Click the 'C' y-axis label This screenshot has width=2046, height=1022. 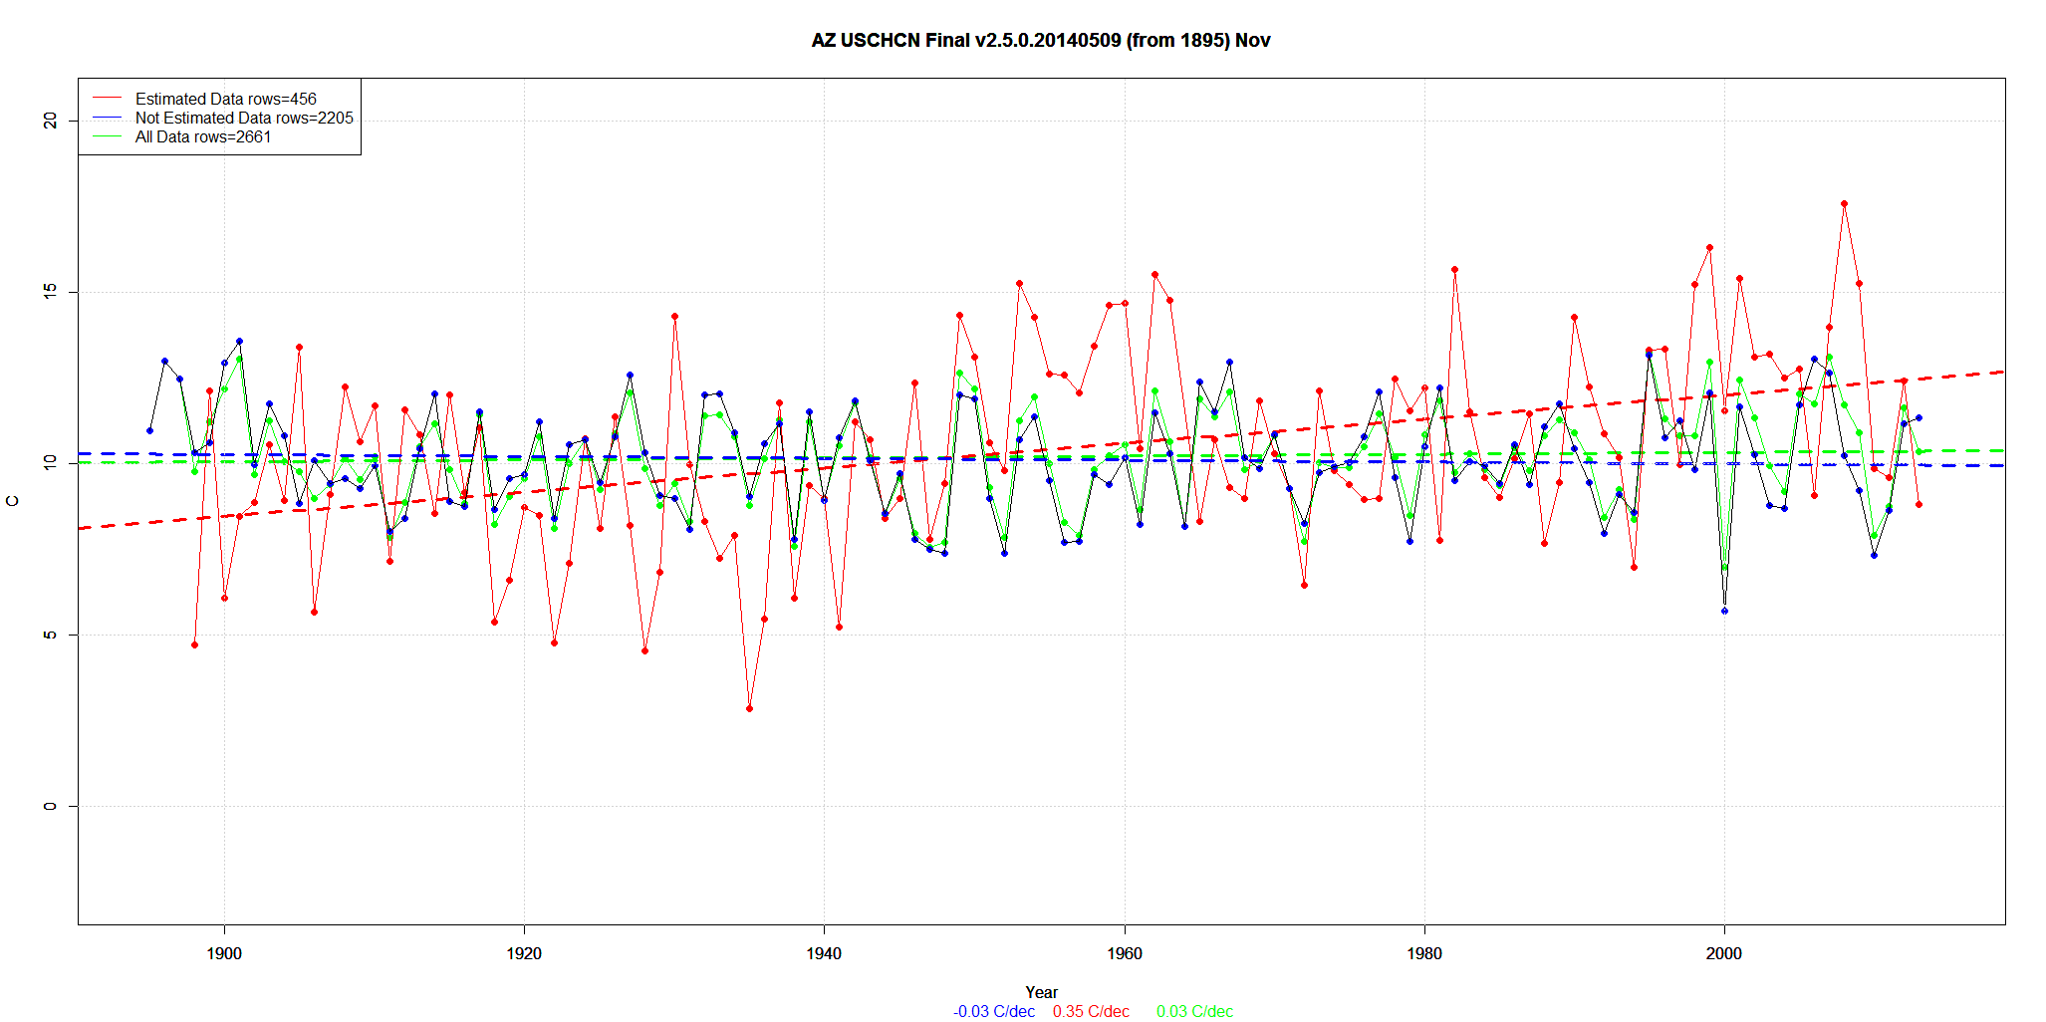point(13,501)
